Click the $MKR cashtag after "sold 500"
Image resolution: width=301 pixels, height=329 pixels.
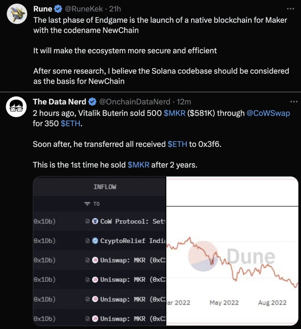[x=174, y=113]
